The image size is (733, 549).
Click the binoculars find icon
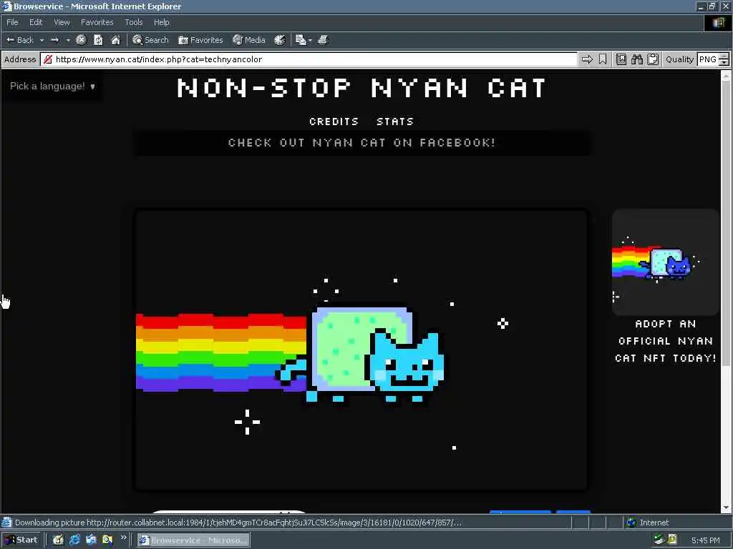[636, 59]
